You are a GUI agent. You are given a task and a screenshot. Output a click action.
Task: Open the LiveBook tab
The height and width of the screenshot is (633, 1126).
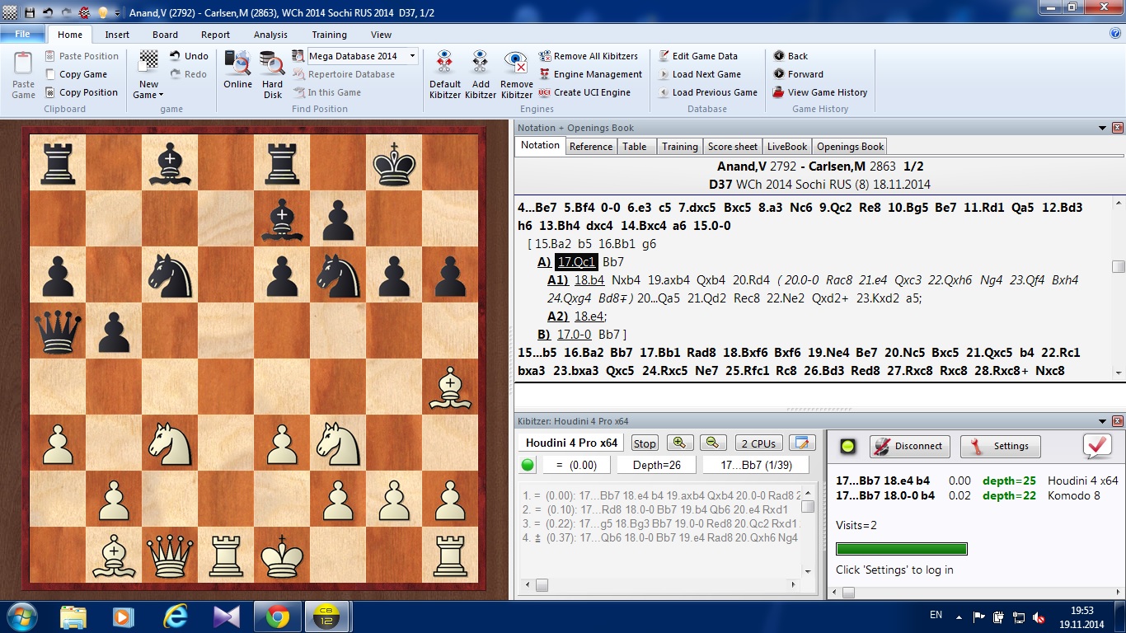tap(786, 147)
